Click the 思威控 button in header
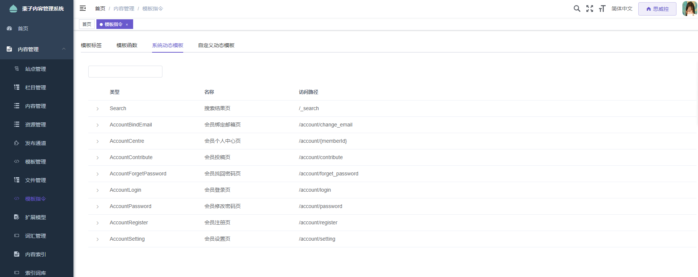Viewport: 698px width, 277px height. pyautogui.click(x=657, y=9)
